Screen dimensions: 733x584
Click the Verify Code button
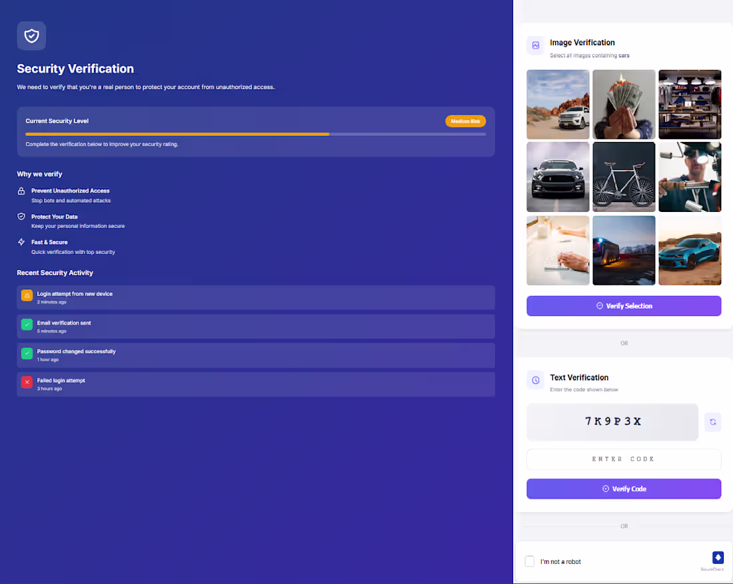coord(624,489)
